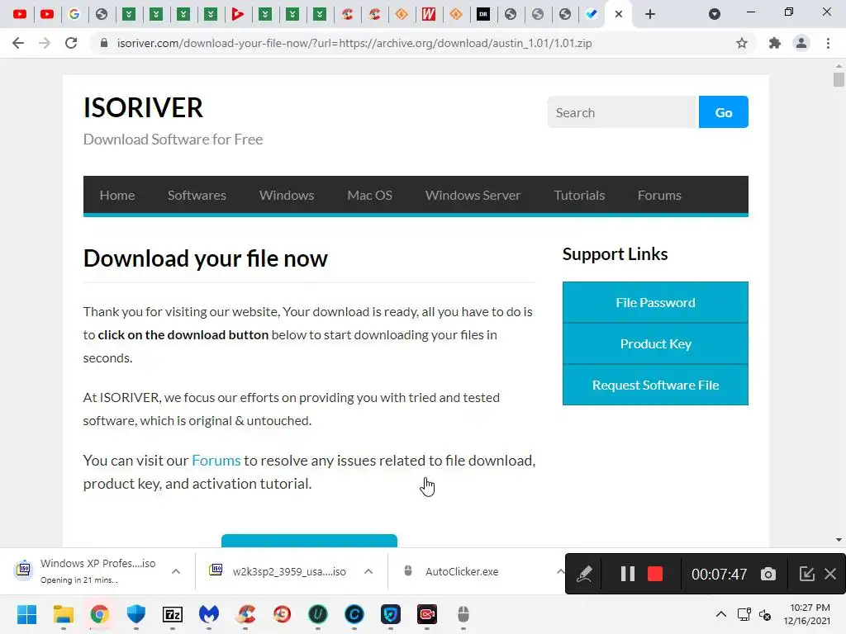Viewport: 846px width, 634px height.
Task: Go back to the previous page
Action: coord(18,43)
